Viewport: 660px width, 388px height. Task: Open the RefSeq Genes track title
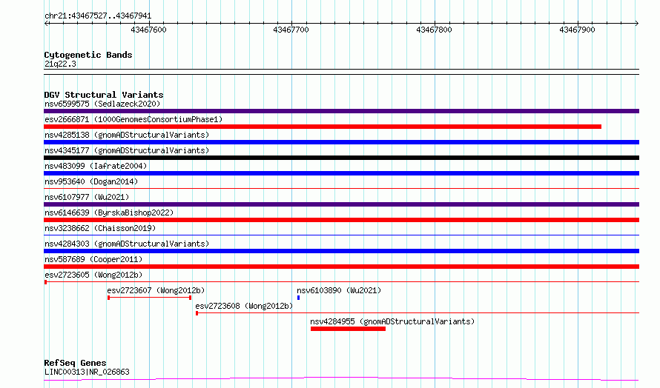(75, 362)
